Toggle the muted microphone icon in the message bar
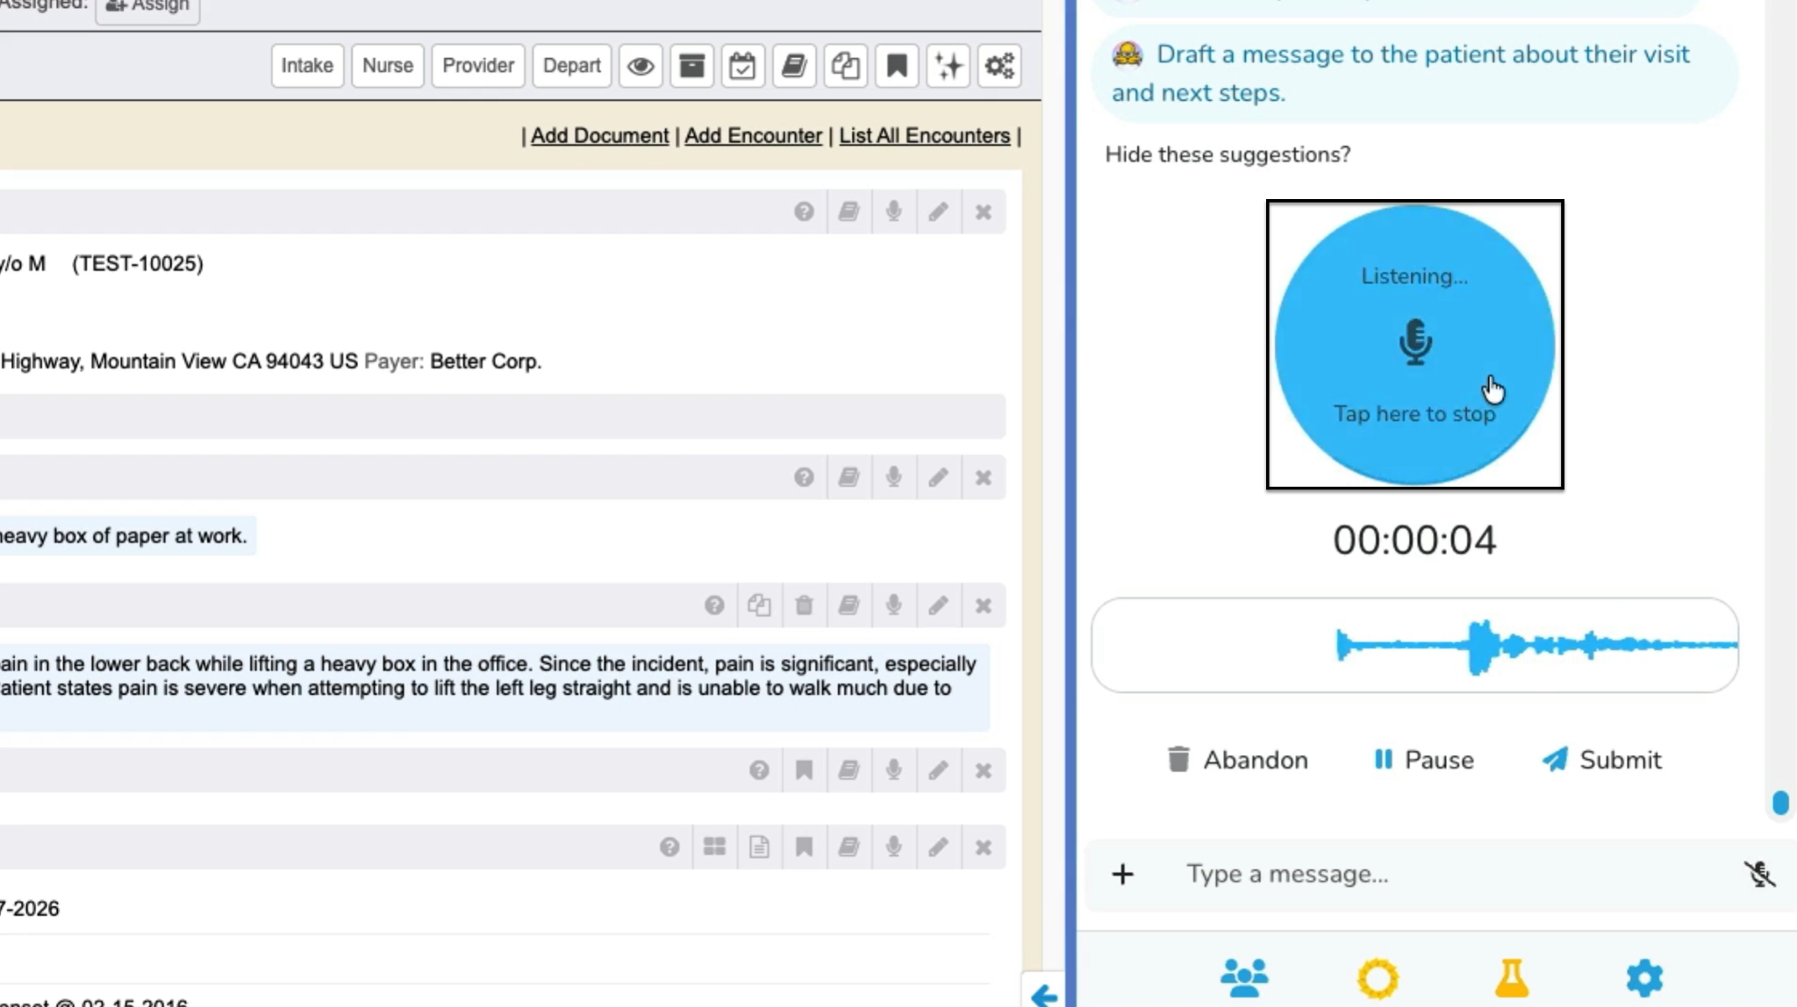 point(1759,875)
